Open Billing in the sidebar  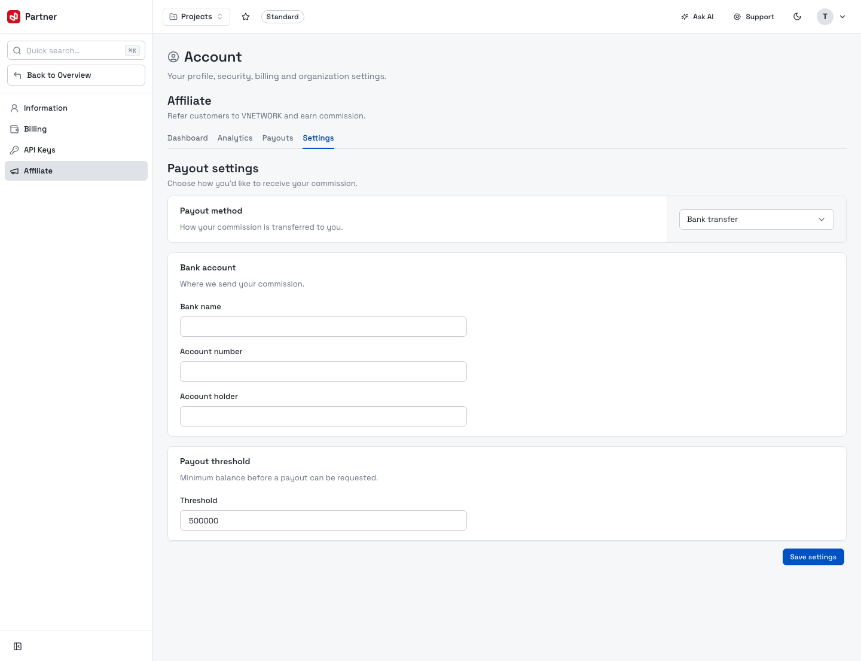pyautogui.click(x=76, y=129)
